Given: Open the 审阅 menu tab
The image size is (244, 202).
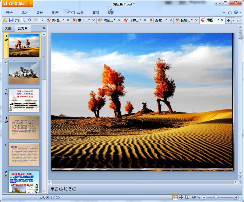Looking at the screenshot, I should coord(96,13).
